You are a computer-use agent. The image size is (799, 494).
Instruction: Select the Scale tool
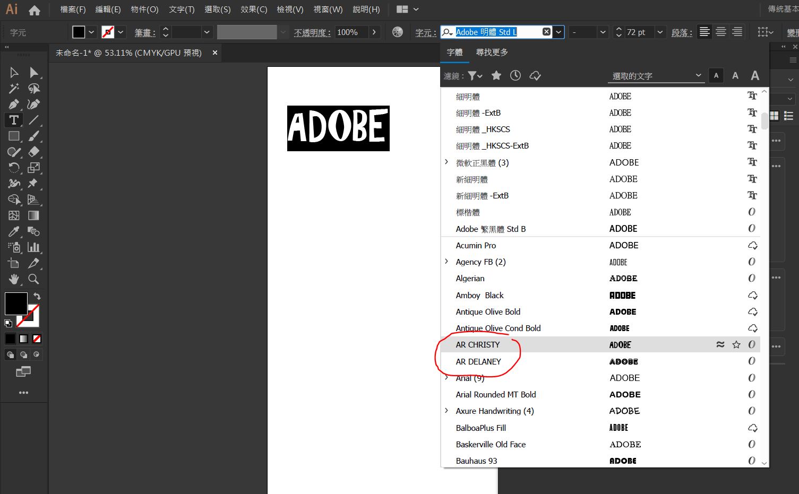pos(34,168)
